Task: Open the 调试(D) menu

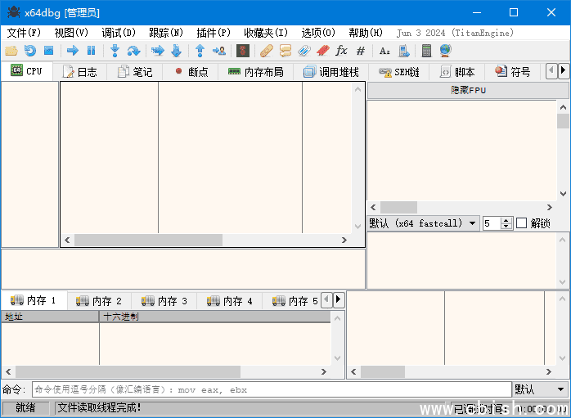Action: click(119, 33)
